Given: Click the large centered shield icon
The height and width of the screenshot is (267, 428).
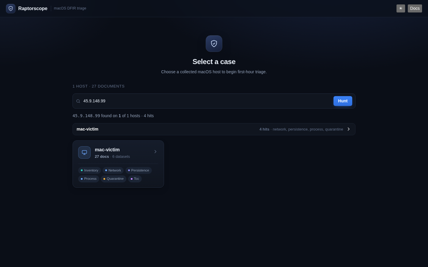Looking at the screenshot, I should [214, 44].
